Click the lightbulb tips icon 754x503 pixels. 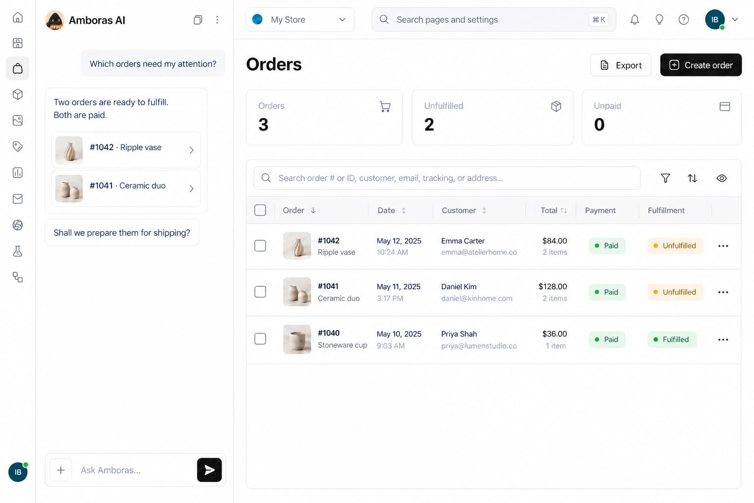point(659,20)
